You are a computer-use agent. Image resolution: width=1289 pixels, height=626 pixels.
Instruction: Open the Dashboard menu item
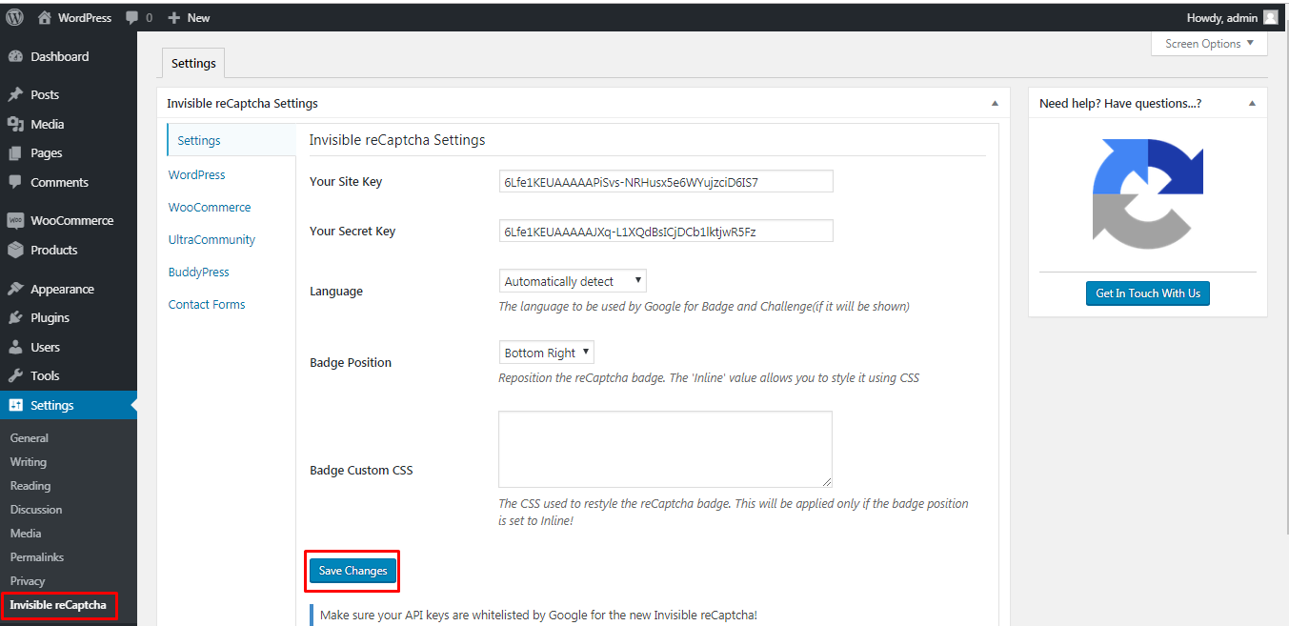(x=69, y=57)
